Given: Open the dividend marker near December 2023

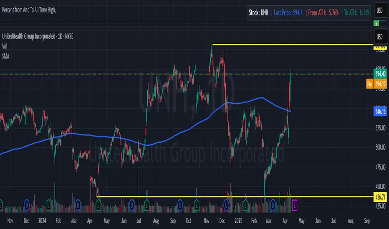Looking at the screenshot, I should [x=27, y=205].
